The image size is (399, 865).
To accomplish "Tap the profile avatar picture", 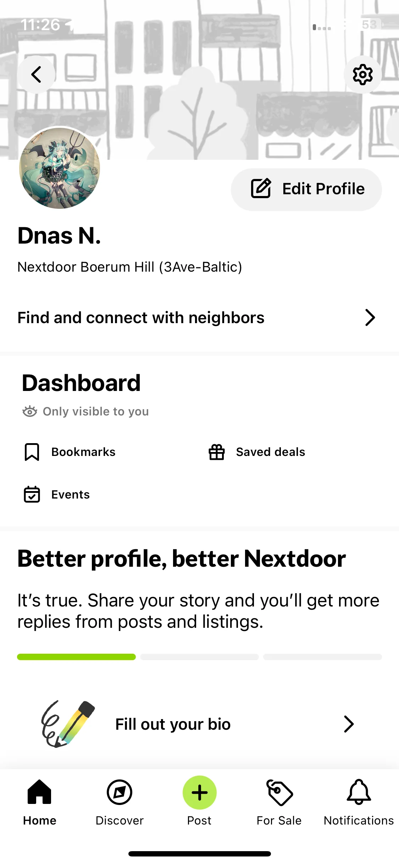I will coord(60,168).
